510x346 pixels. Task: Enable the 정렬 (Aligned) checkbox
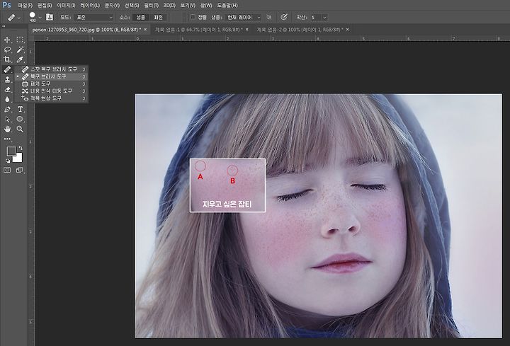[193, 17]
